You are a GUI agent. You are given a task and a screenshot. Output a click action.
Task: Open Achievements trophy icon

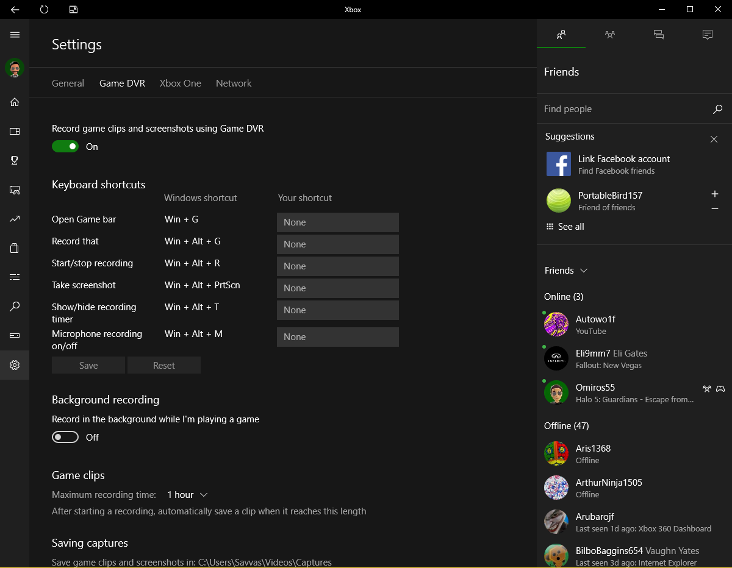pyautogui.click(x=15, y=160)
